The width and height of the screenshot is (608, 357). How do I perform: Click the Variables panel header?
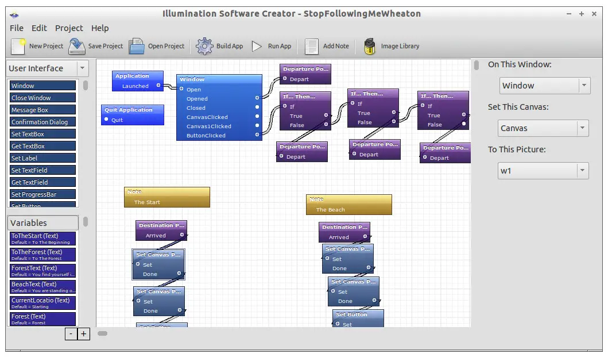(43, 223)
